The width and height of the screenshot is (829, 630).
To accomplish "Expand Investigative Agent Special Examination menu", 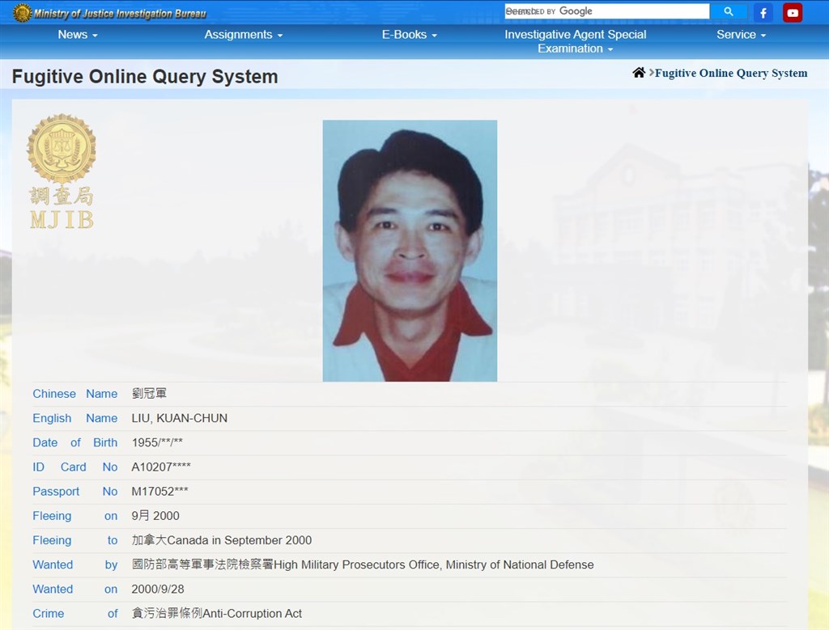I will pyautogui.click(x=576, y=41).
